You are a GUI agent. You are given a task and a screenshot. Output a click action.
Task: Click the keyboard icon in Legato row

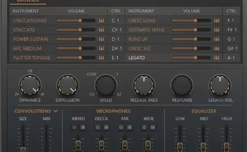click(217, 58)
